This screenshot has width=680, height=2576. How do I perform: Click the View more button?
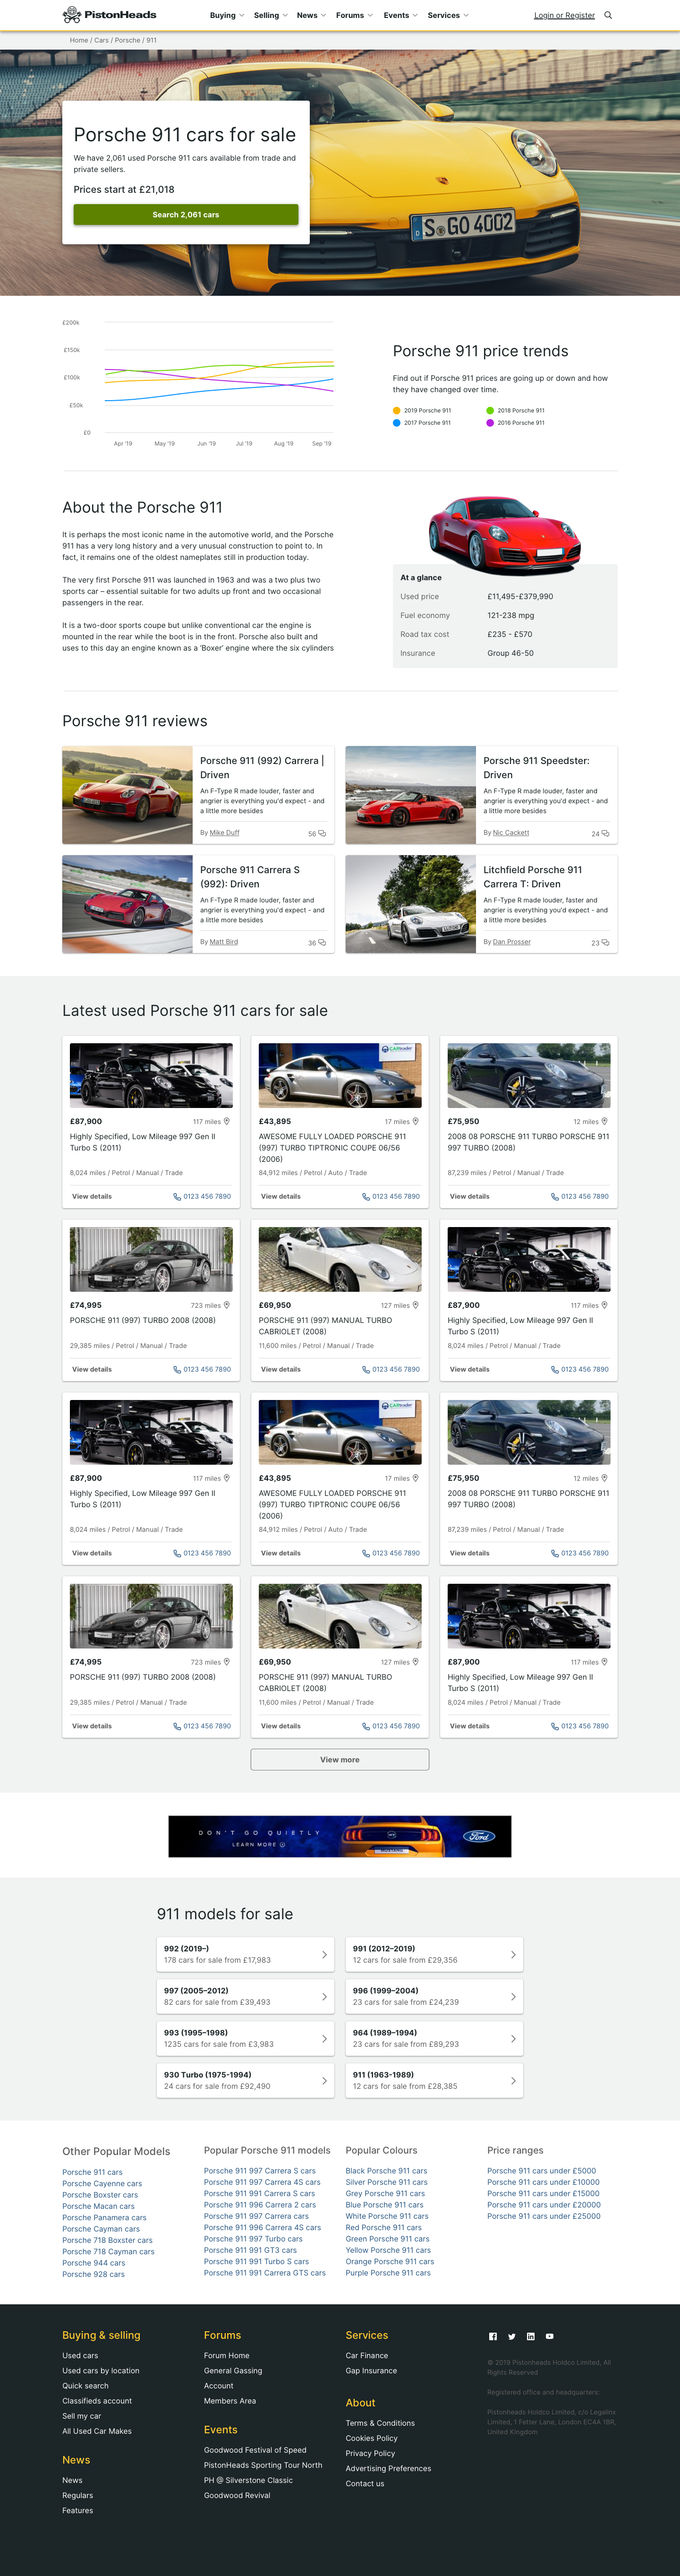tap(340, 1759)
